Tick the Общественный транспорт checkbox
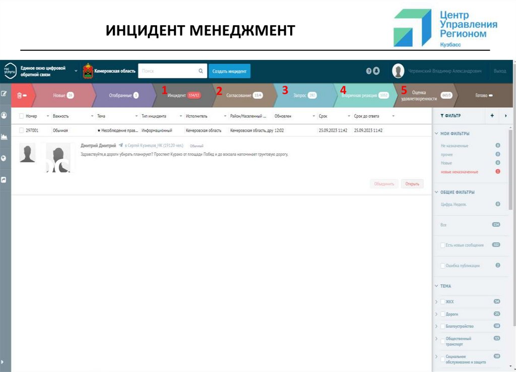The image size is (516, 372). [442, 341]
